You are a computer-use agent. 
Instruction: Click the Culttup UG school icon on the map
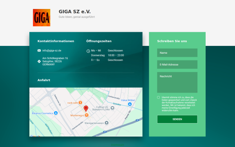tap(112, 108)
